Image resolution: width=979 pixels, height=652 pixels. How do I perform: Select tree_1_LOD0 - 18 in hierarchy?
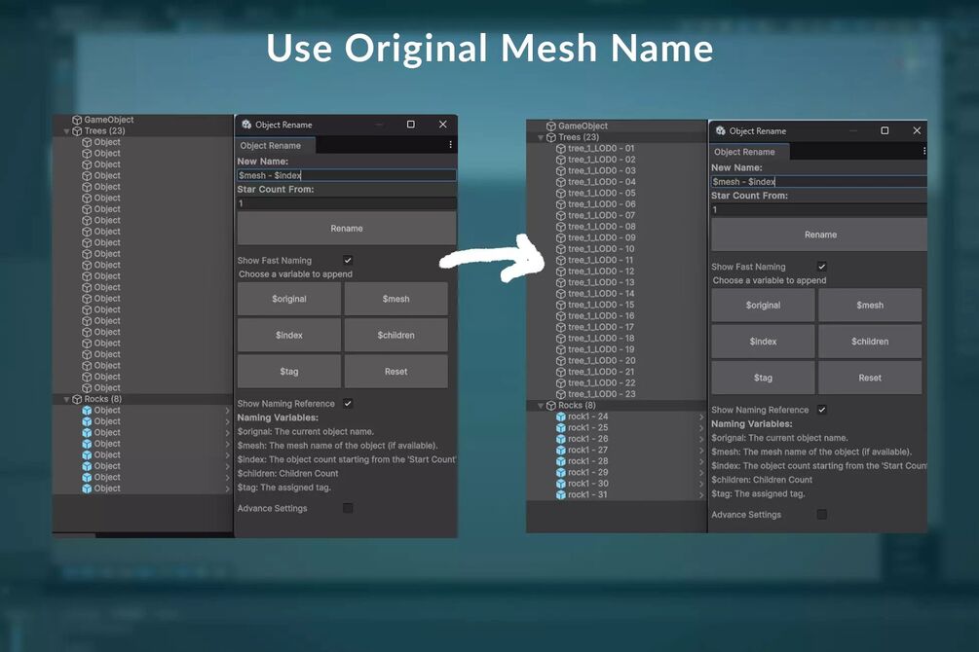click(601, 339)
